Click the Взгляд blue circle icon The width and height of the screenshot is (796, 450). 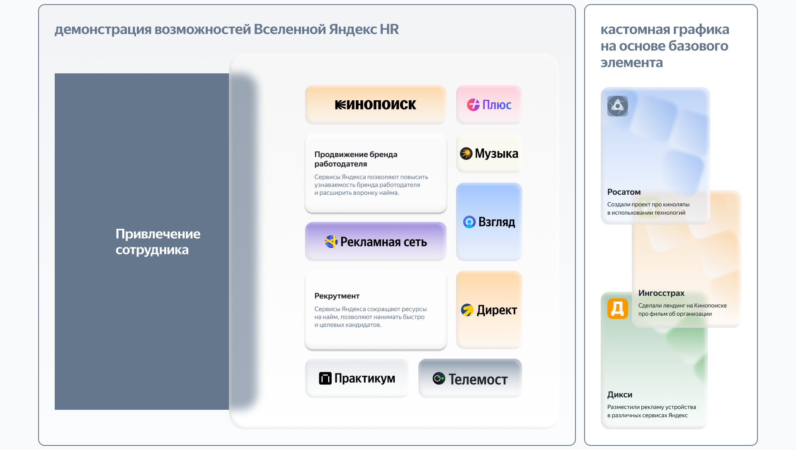469,222
